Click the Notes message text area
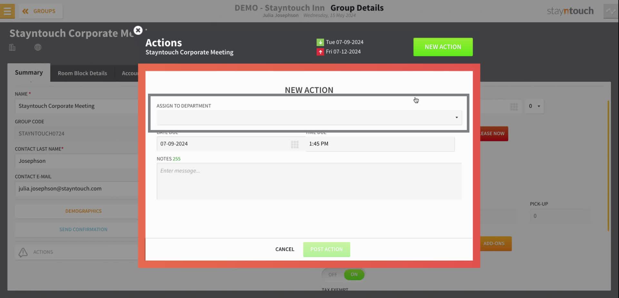The image size is (619, 298). [x=309, y=181]
